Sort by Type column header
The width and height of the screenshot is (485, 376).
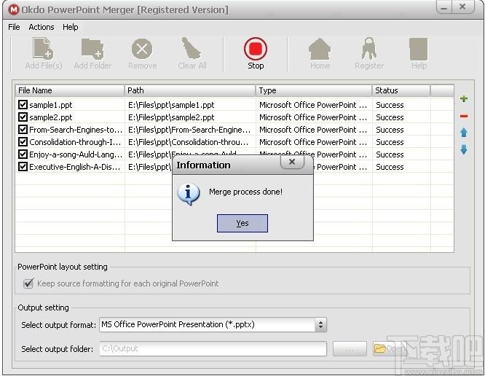pos(314,90)
